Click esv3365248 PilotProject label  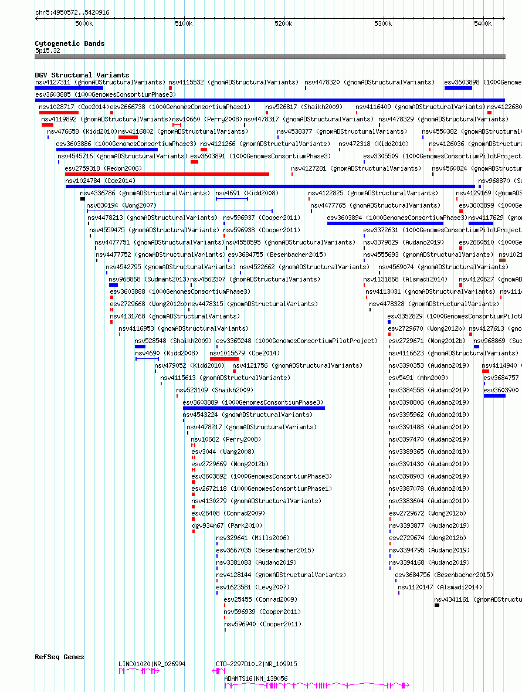pos(297,341)
